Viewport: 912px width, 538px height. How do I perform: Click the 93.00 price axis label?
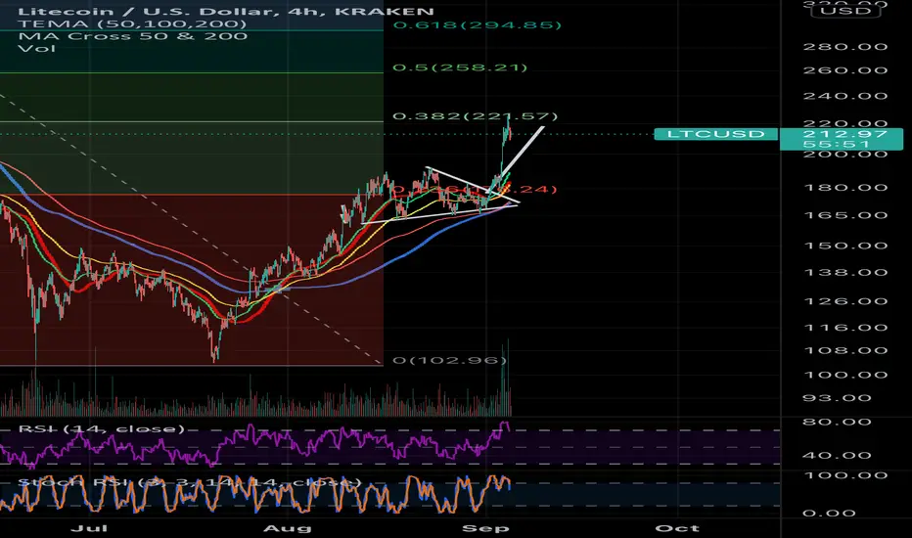point(837,398)
